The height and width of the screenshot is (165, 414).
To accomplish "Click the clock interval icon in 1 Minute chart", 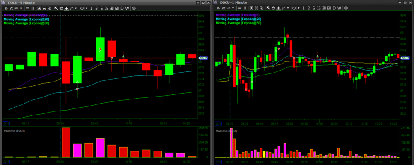I will tap(294, 8).
